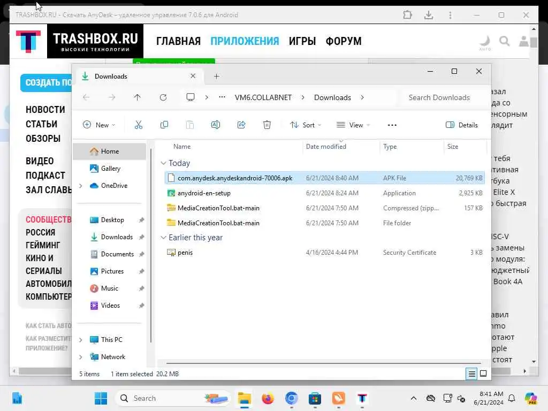Toggle the Details pane button
This screenshot has height=411, width=548.
pos(461,125)
